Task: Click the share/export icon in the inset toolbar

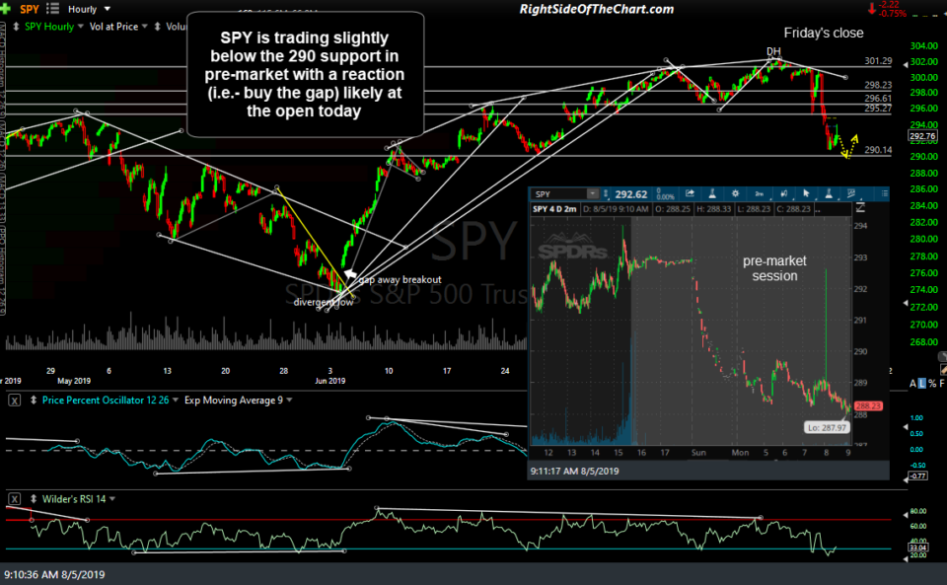Action: (691, 195)
